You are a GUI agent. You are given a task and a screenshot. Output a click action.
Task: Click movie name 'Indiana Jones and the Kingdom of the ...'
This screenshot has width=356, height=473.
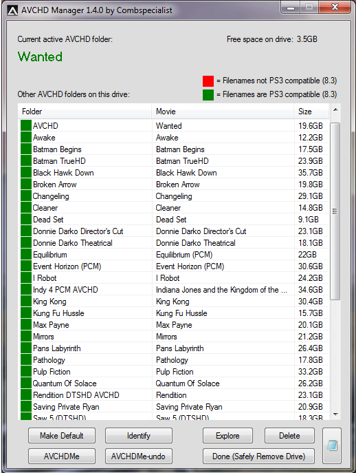point(221,290)
